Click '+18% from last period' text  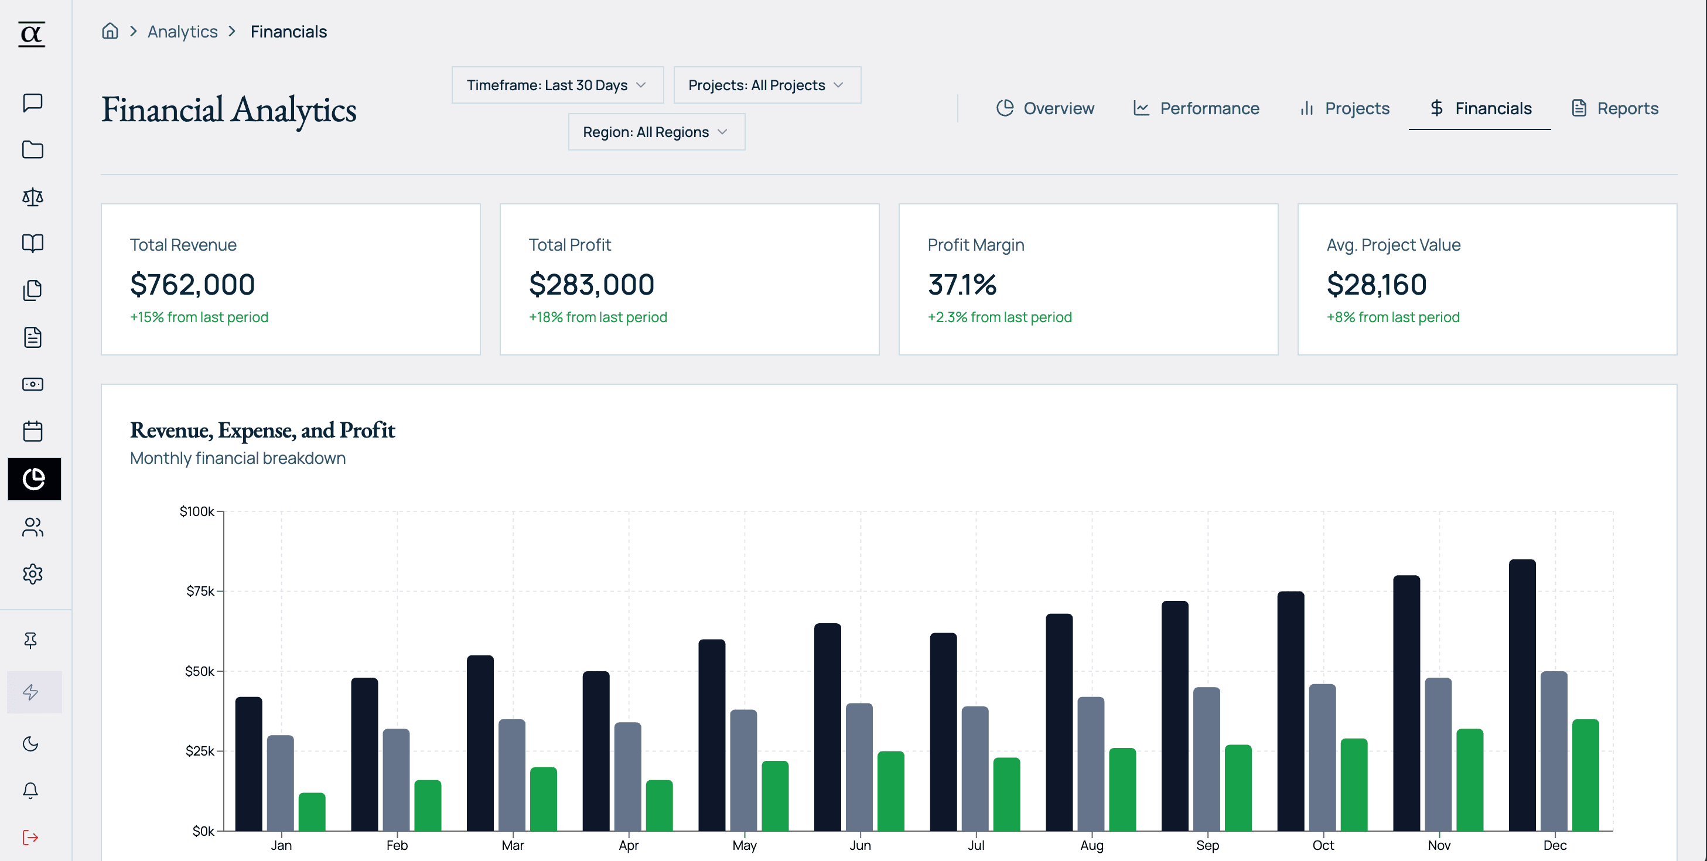598,317
